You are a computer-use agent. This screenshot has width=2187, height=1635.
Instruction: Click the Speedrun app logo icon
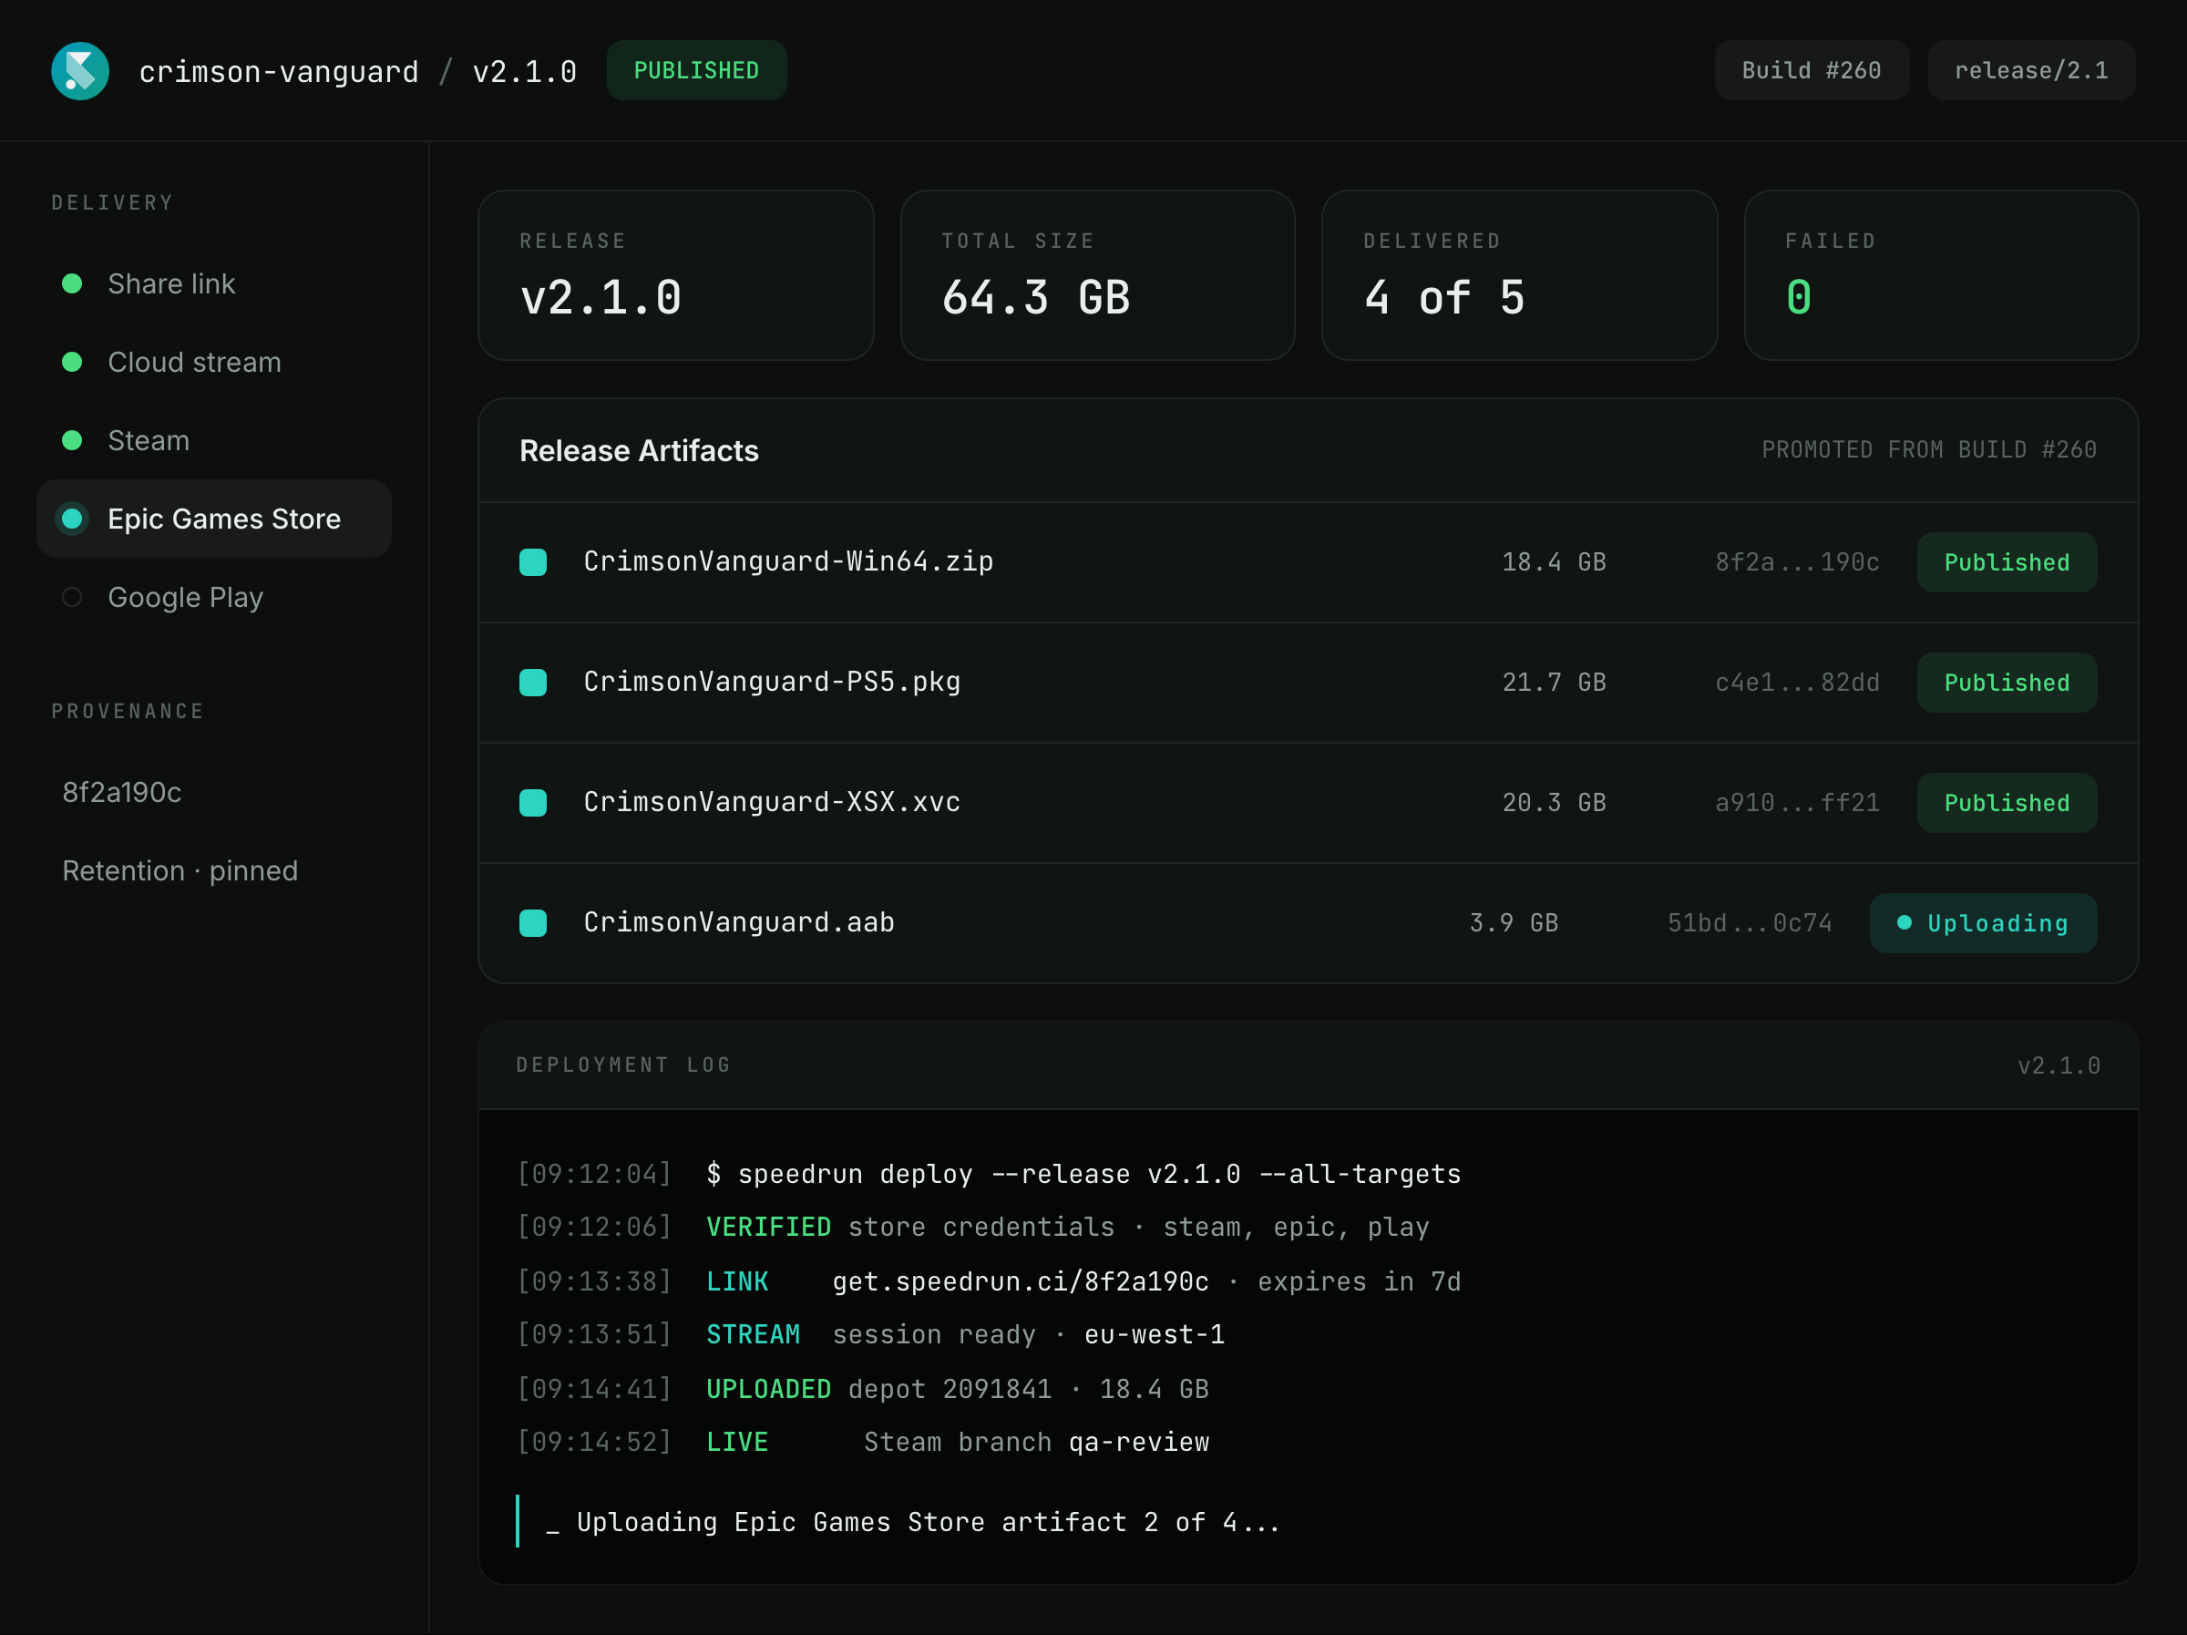80,70
